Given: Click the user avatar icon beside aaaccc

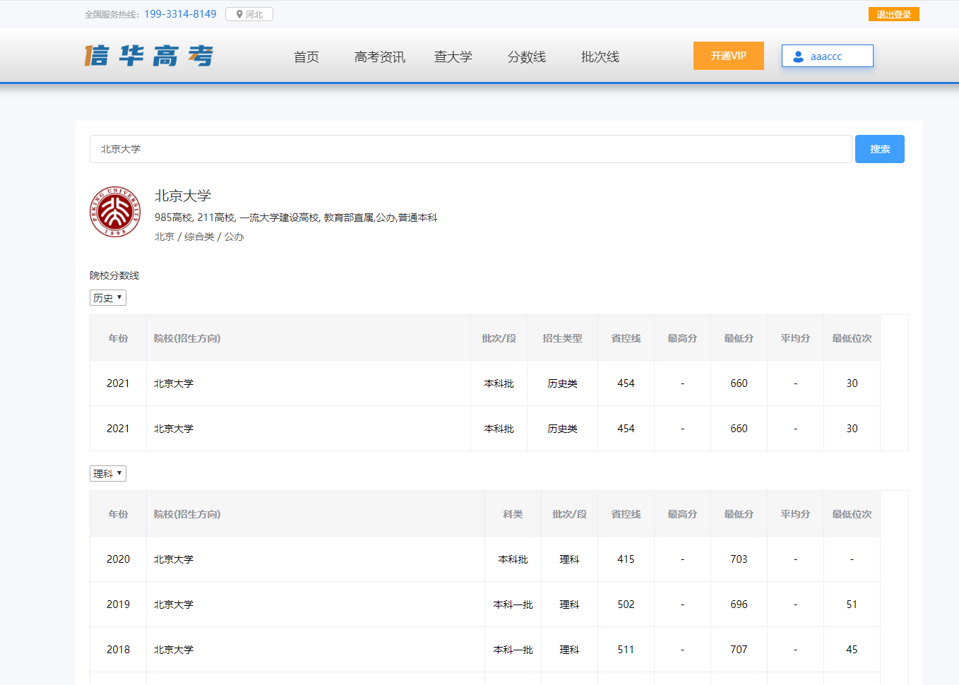Looking at the screenshot, I should tap(798, 56).
